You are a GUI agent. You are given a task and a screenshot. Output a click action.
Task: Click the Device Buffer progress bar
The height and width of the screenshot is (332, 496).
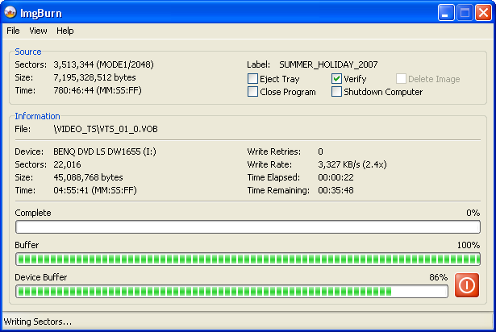231,292
